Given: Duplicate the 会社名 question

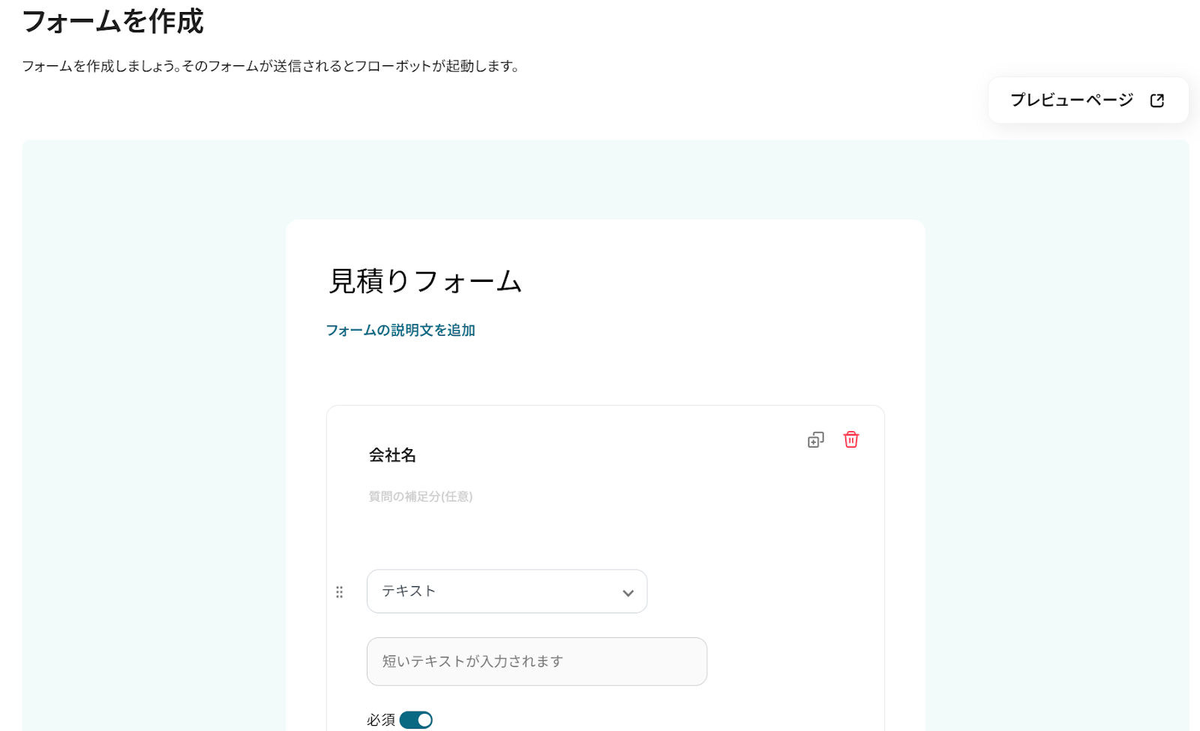Looking at the screenshot, I should click(815, 440).
